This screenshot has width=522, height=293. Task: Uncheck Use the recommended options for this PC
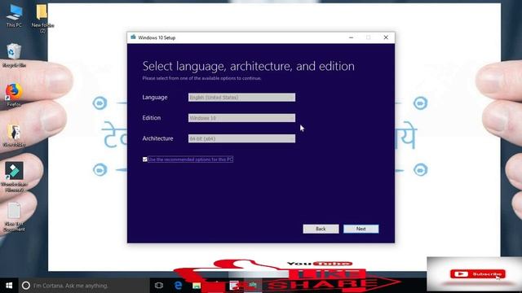pyautogui.click(x=145, y=160)
